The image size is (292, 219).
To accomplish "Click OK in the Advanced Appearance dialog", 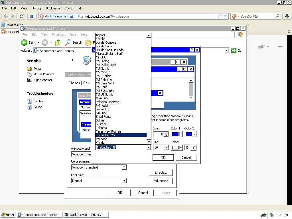I will [x=163, y=157].
